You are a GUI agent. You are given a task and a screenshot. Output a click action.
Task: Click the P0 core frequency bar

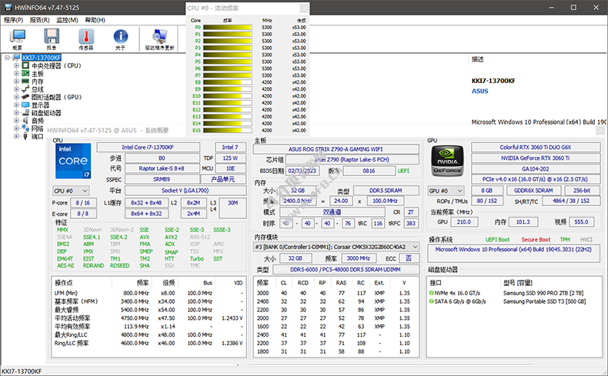228,28
